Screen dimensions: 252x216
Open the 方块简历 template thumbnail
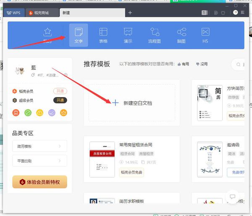point(210,103)
